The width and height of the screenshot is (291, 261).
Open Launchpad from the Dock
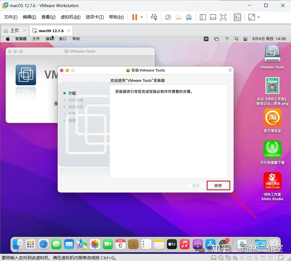pyautogui.click(x=30, y=244)
